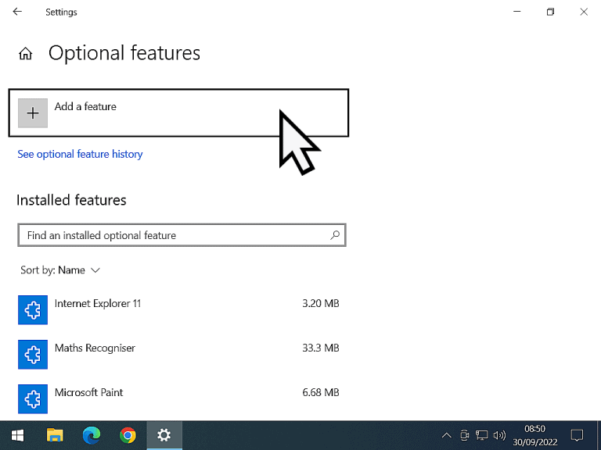Go back with the Settings arrow

[17, 12]
